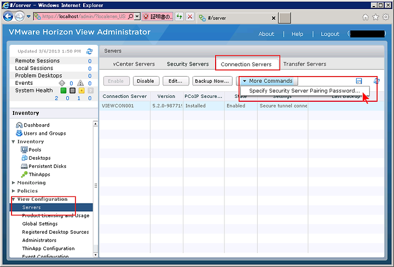Click the About link in header
394x267 pixels.
266,34
